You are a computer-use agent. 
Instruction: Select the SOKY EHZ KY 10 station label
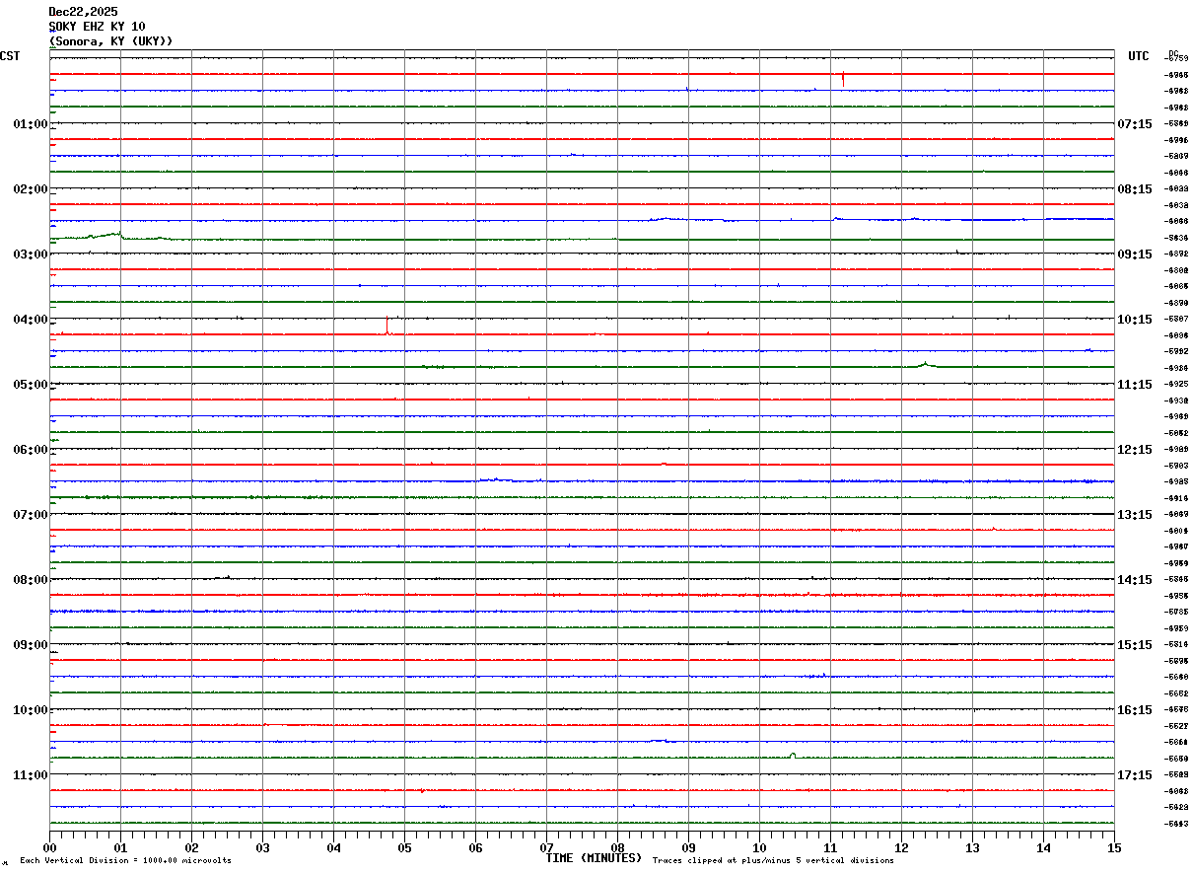[x=97, y=27]
